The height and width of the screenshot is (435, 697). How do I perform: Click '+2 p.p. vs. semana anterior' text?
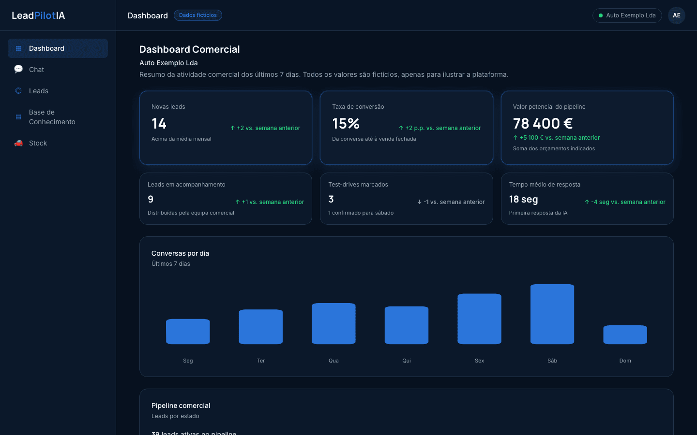pos(443,128)
